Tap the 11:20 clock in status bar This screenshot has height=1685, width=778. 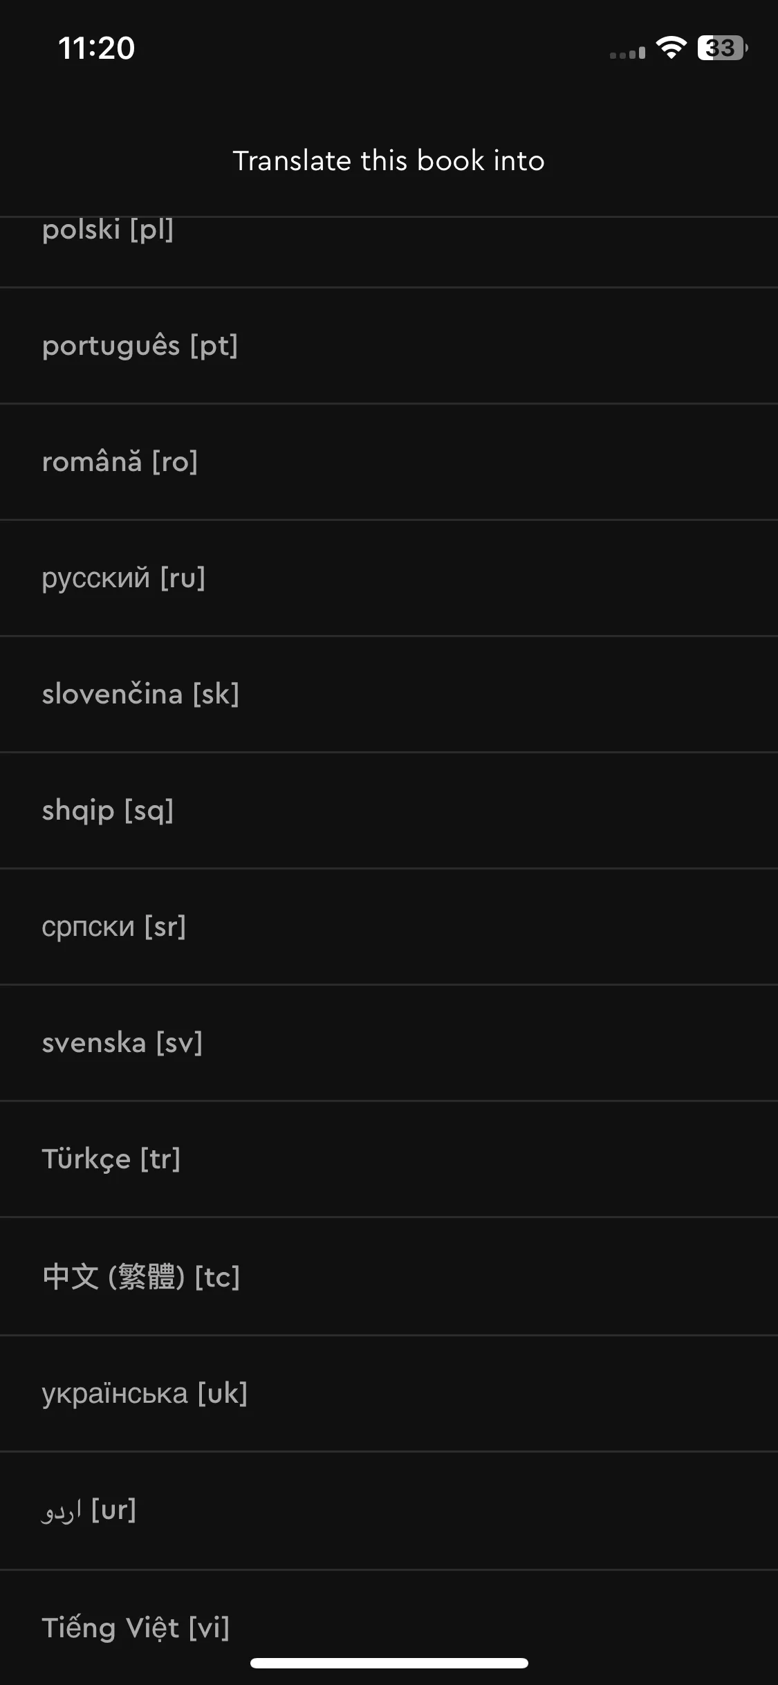(x=97, y=48)
